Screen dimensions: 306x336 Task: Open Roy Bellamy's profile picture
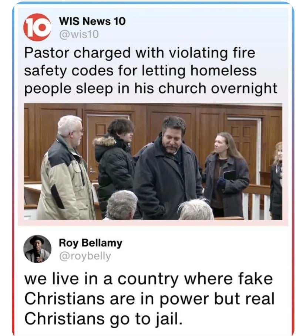coord(37,249)
